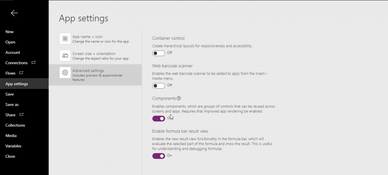The width and height of the screenshot is (388, 175).
Task: Turn off Enable formula bar result view
Action: click(x=159, y=156)
